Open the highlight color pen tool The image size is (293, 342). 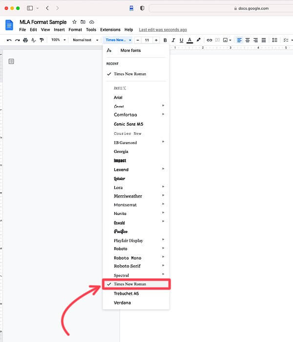point(198,40)
